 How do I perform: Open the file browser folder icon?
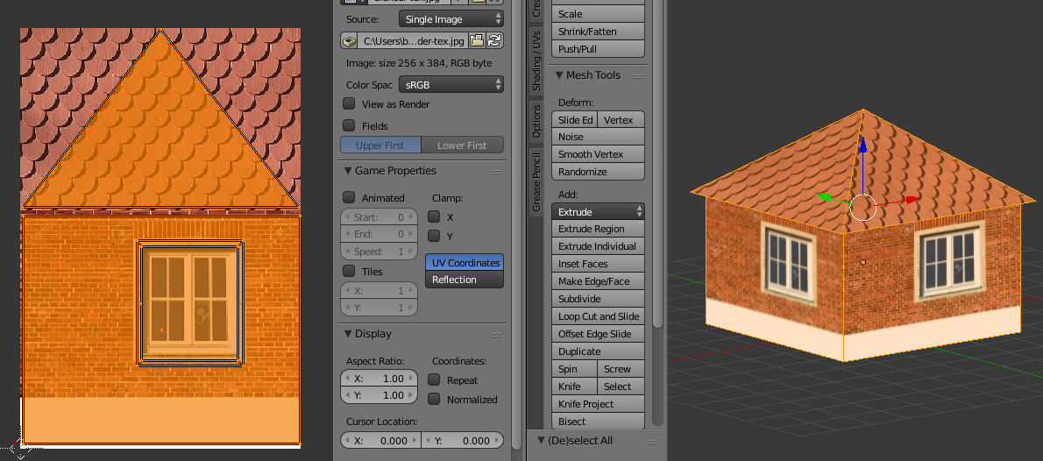[x=477, y=41]
